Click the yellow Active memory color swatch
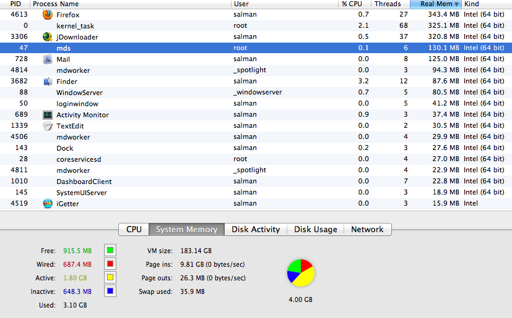 [x=110, y=278]
